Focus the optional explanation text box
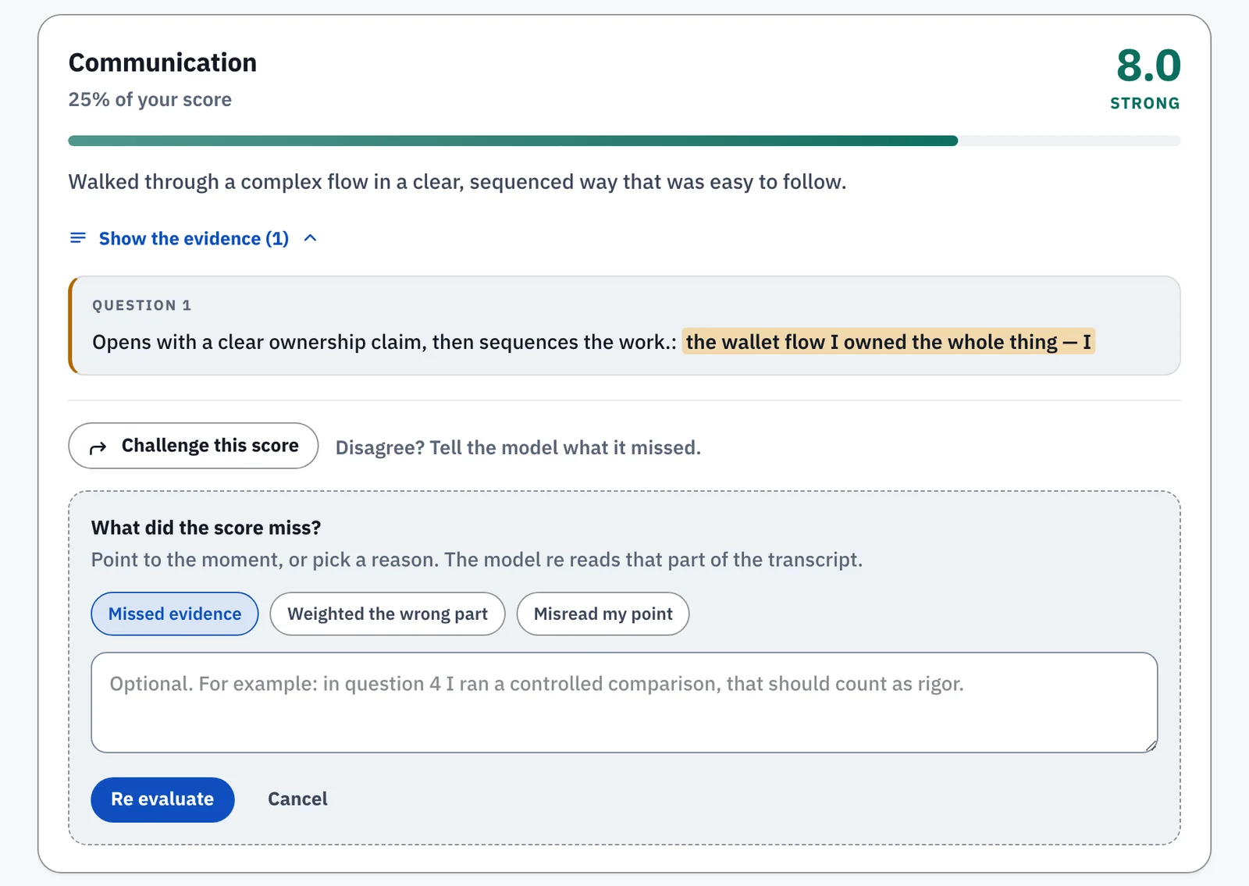1249x886 pixels. tap(624, 703)
